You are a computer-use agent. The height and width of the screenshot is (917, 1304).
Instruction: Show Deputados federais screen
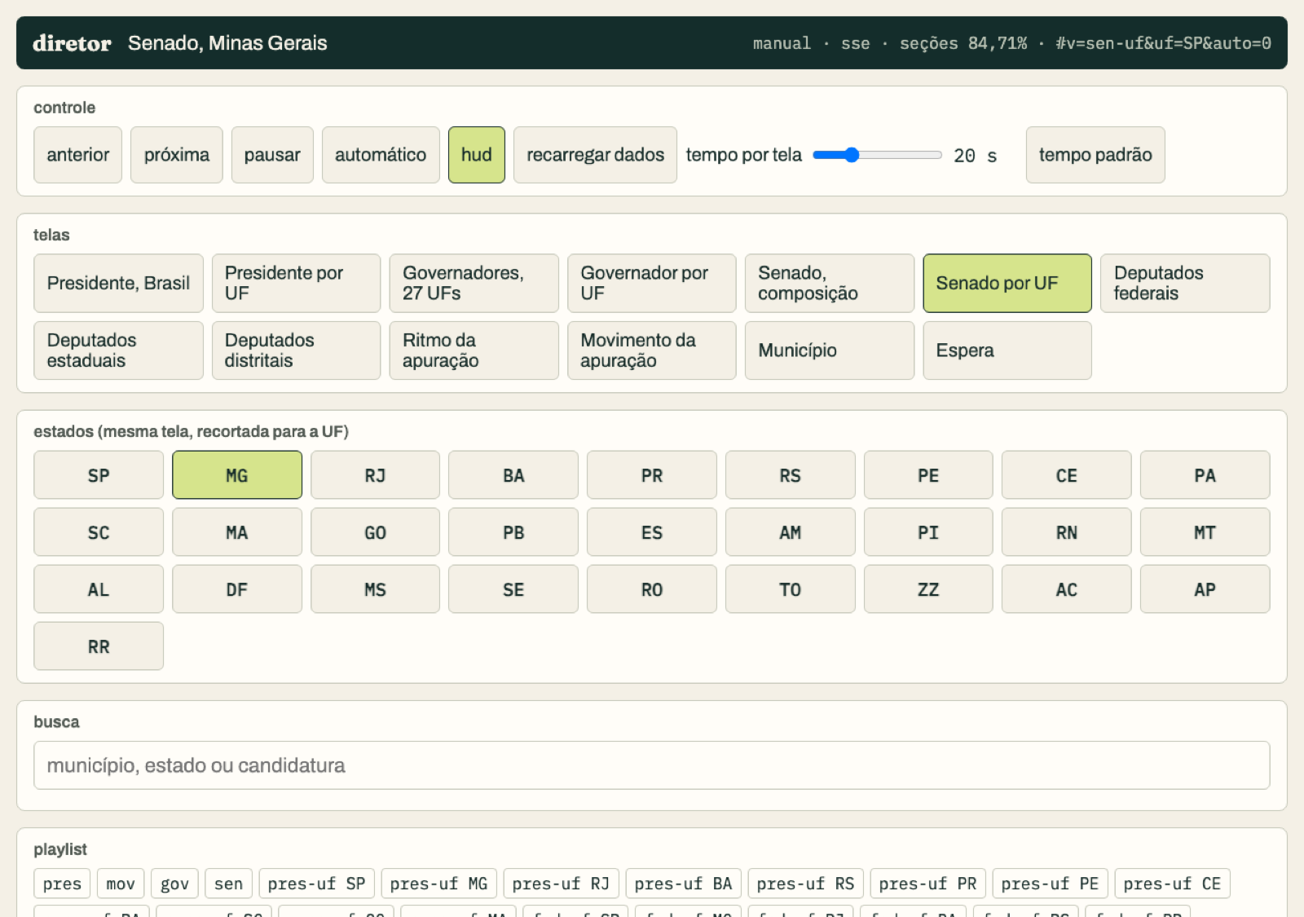coord(1185,283)
